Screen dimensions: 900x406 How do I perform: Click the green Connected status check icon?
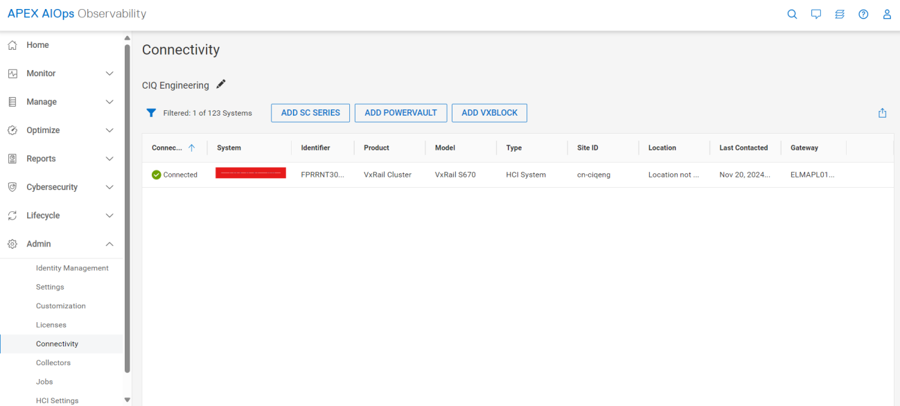[157, 175]
